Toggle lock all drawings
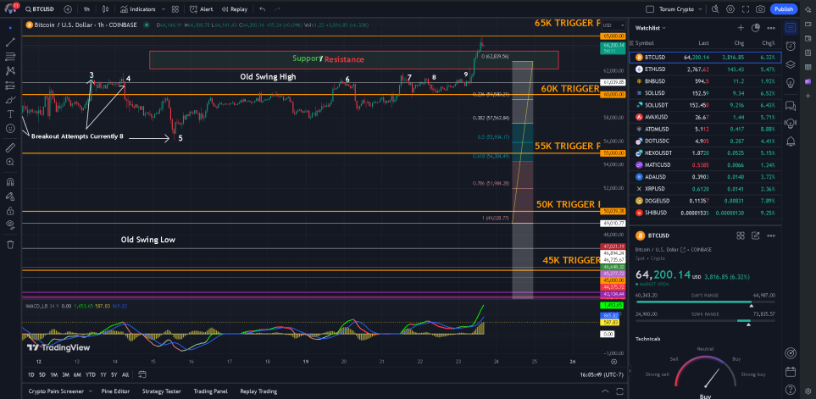 tap(10, 211)
